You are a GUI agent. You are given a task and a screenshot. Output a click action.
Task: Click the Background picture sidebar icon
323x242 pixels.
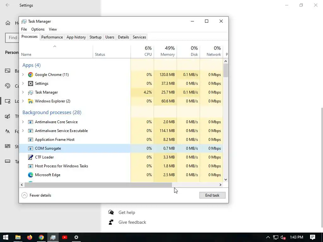point(8,71)
